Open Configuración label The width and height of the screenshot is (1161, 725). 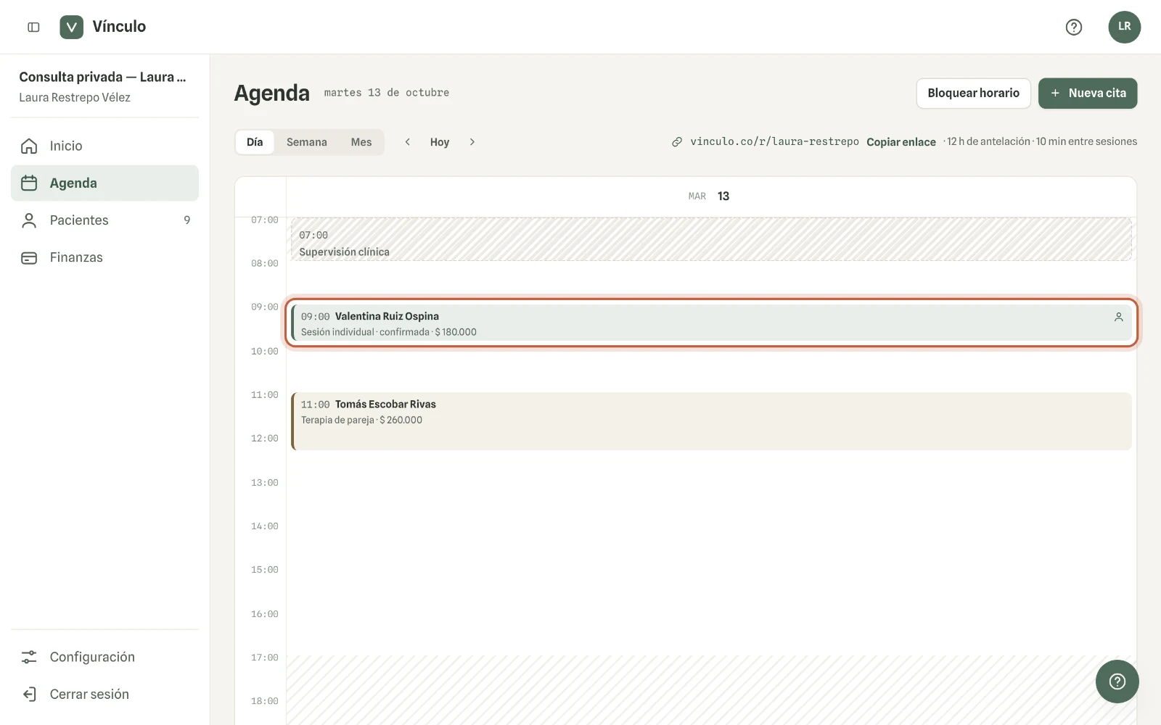(x=92, y=657)
